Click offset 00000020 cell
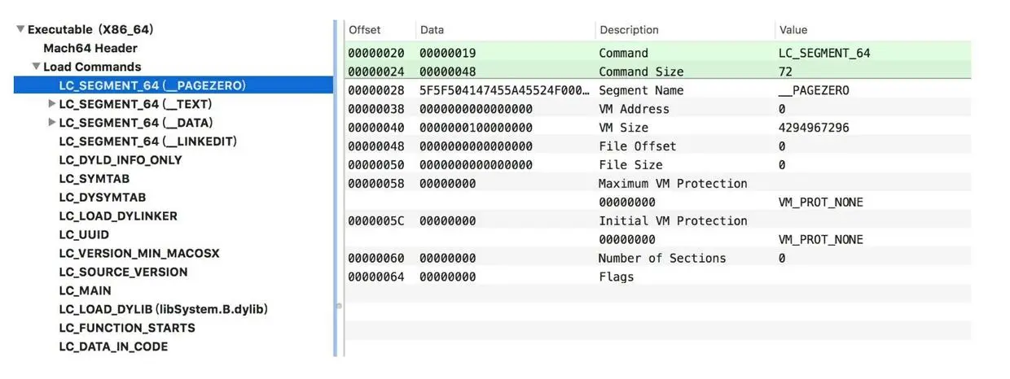 [376, 53]
